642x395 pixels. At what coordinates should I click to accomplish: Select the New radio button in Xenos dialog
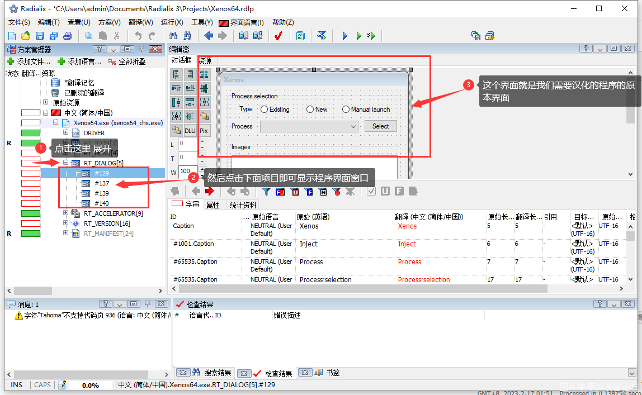[x=310, y=110]
